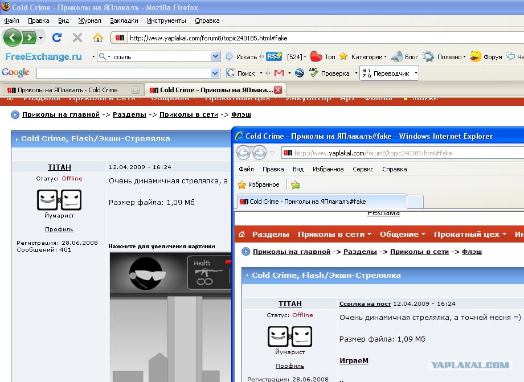Click the Firefox Stop loading X icon
This screenshot has width=524, height=382.
(x=77, y=38)
